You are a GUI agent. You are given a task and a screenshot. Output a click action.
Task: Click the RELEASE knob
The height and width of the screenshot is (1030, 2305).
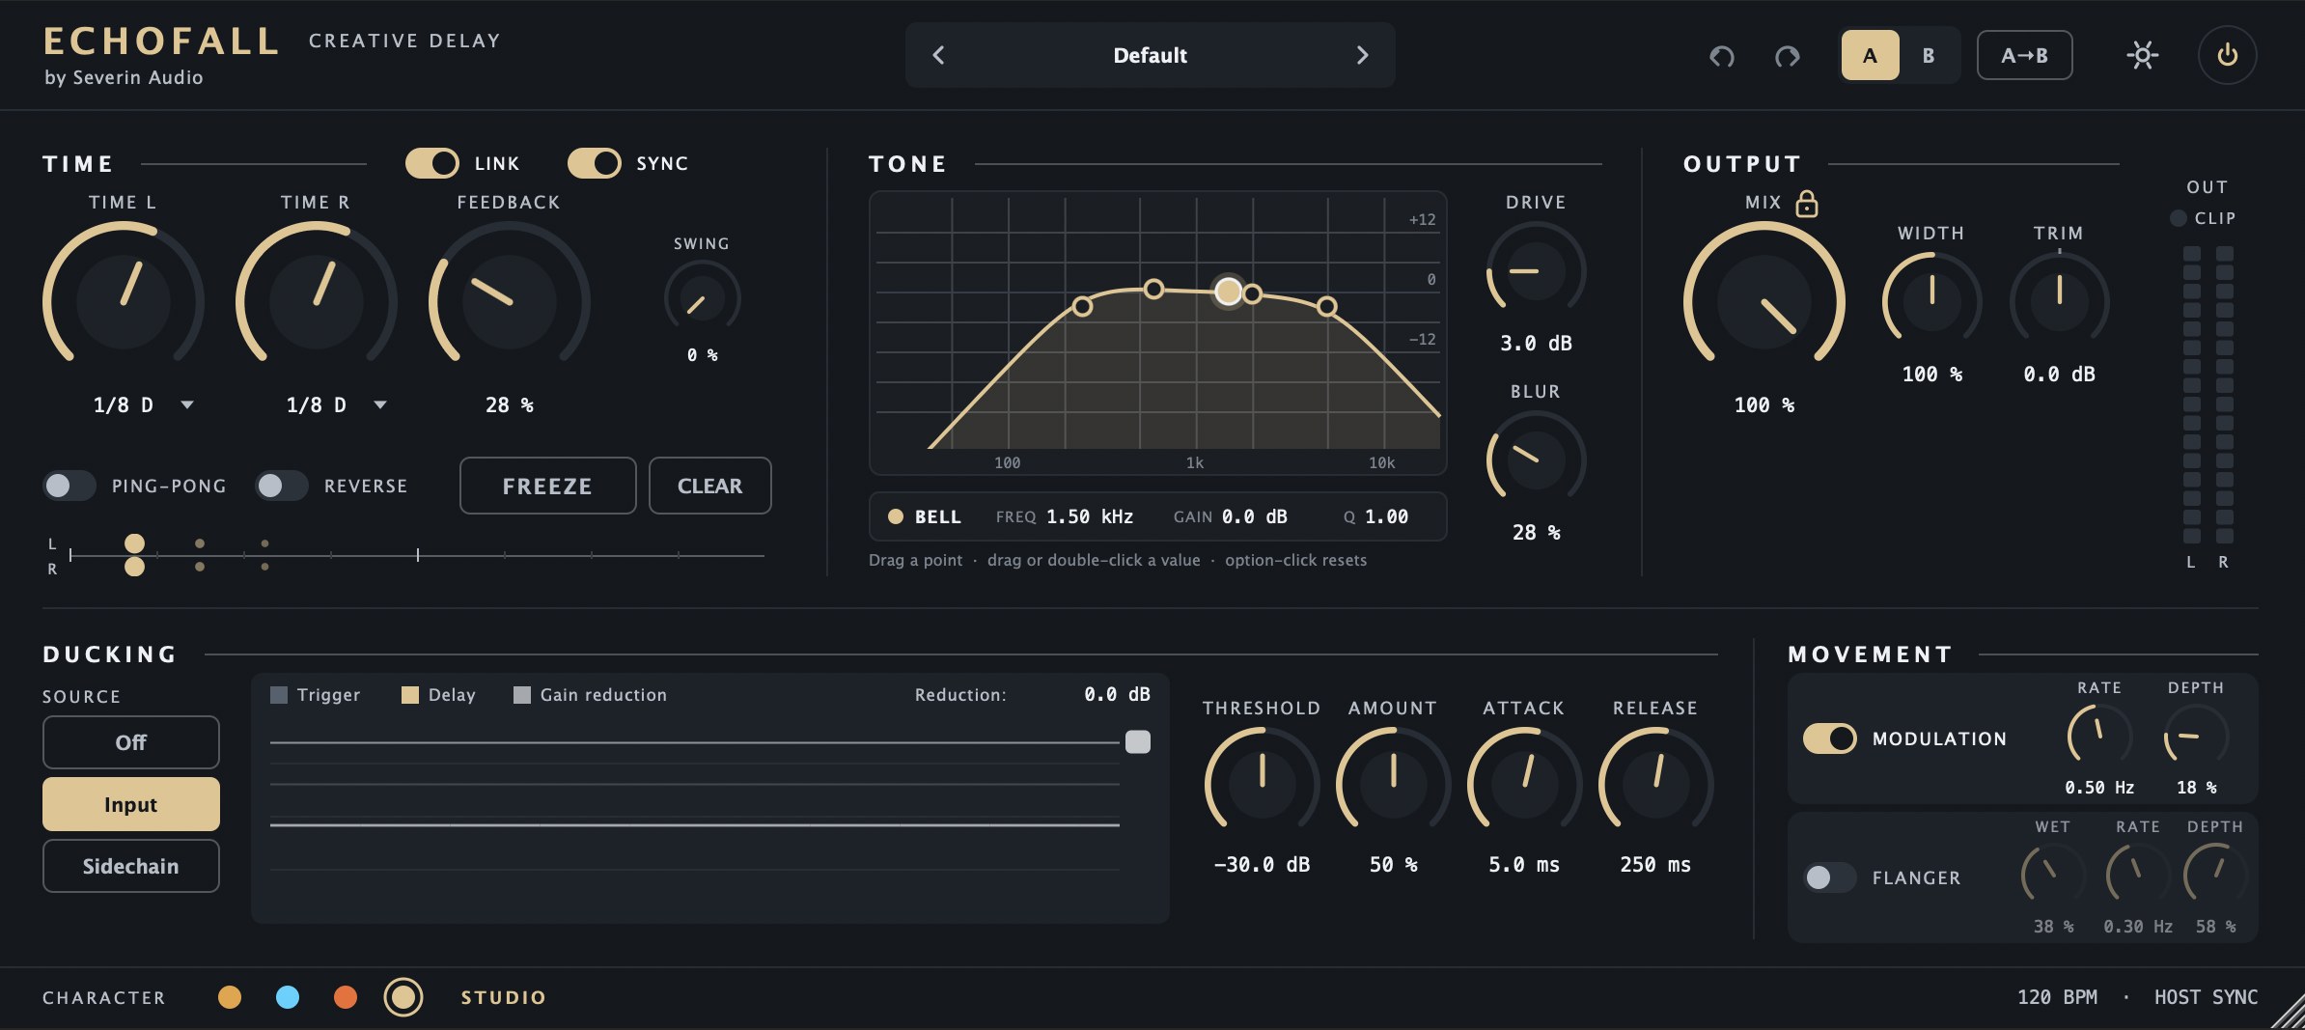coord(1656,785)
